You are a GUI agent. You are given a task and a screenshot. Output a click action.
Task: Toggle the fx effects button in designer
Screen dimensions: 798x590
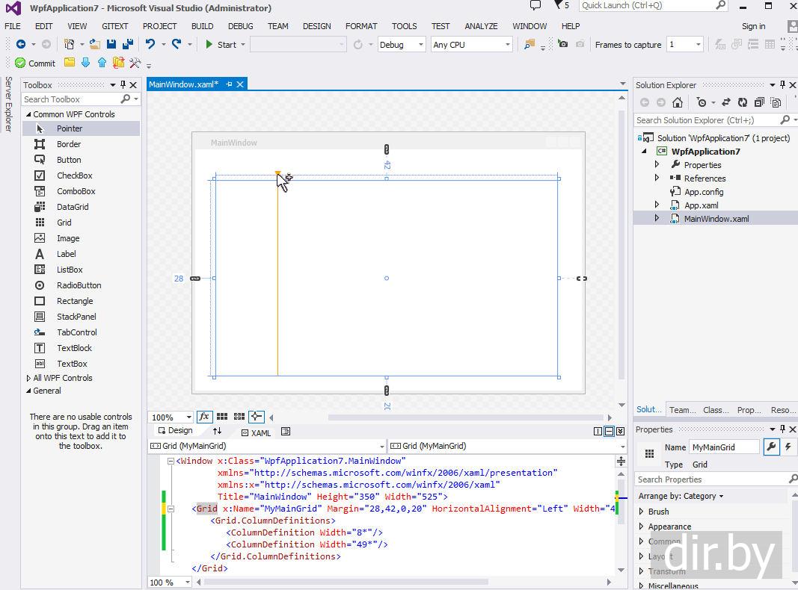[x=203, y=417]
